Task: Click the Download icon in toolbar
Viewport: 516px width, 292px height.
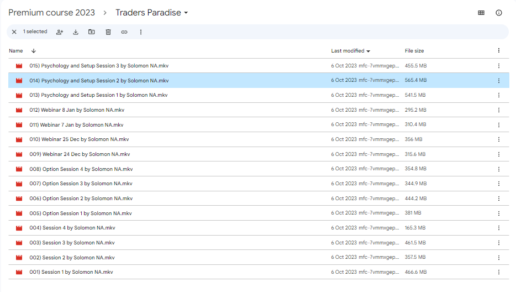Action: pos(76,32)
